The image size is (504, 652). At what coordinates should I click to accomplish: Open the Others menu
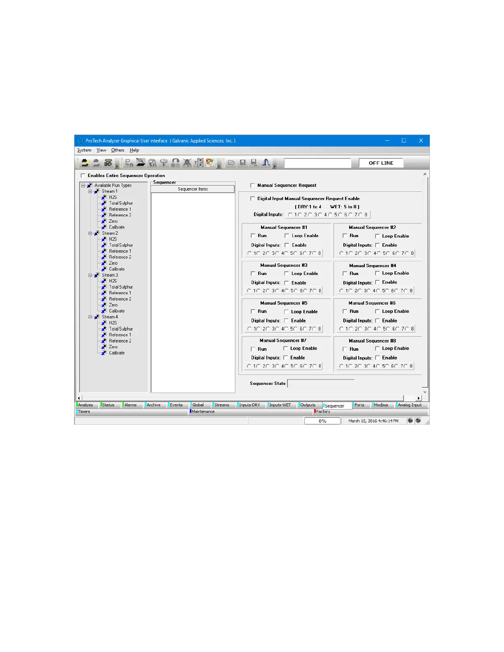point(117,150)
